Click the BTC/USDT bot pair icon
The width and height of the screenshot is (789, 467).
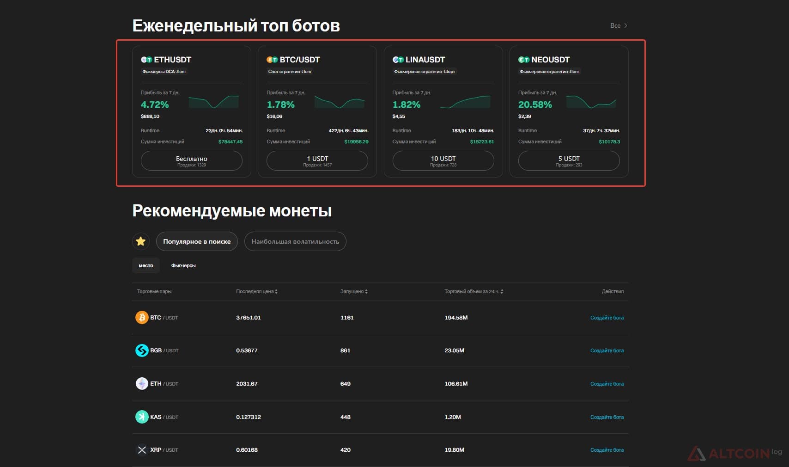click(272, 60)
